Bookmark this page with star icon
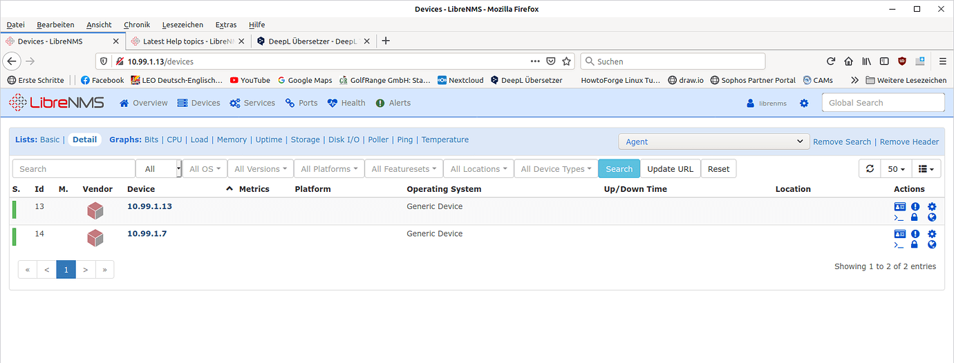The height and width of the screenshot is (363, 954). (x=567, y=61)
